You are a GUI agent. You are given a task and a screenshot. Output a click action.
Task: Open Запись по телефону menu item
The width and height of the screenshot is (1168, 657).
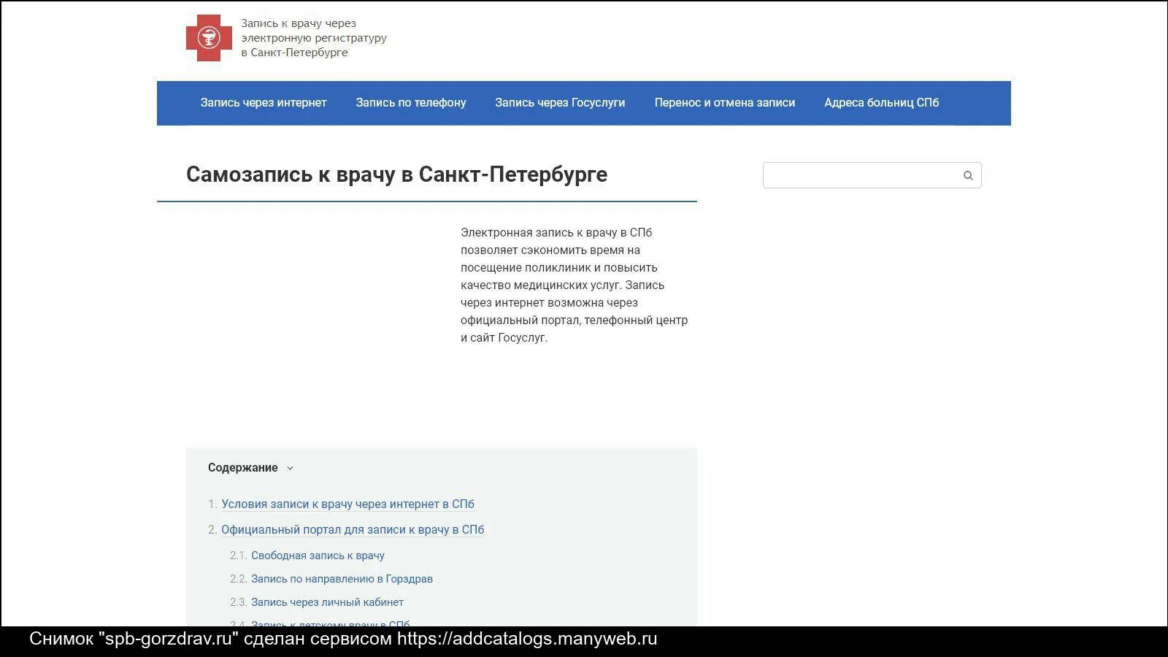coord(411,103)
